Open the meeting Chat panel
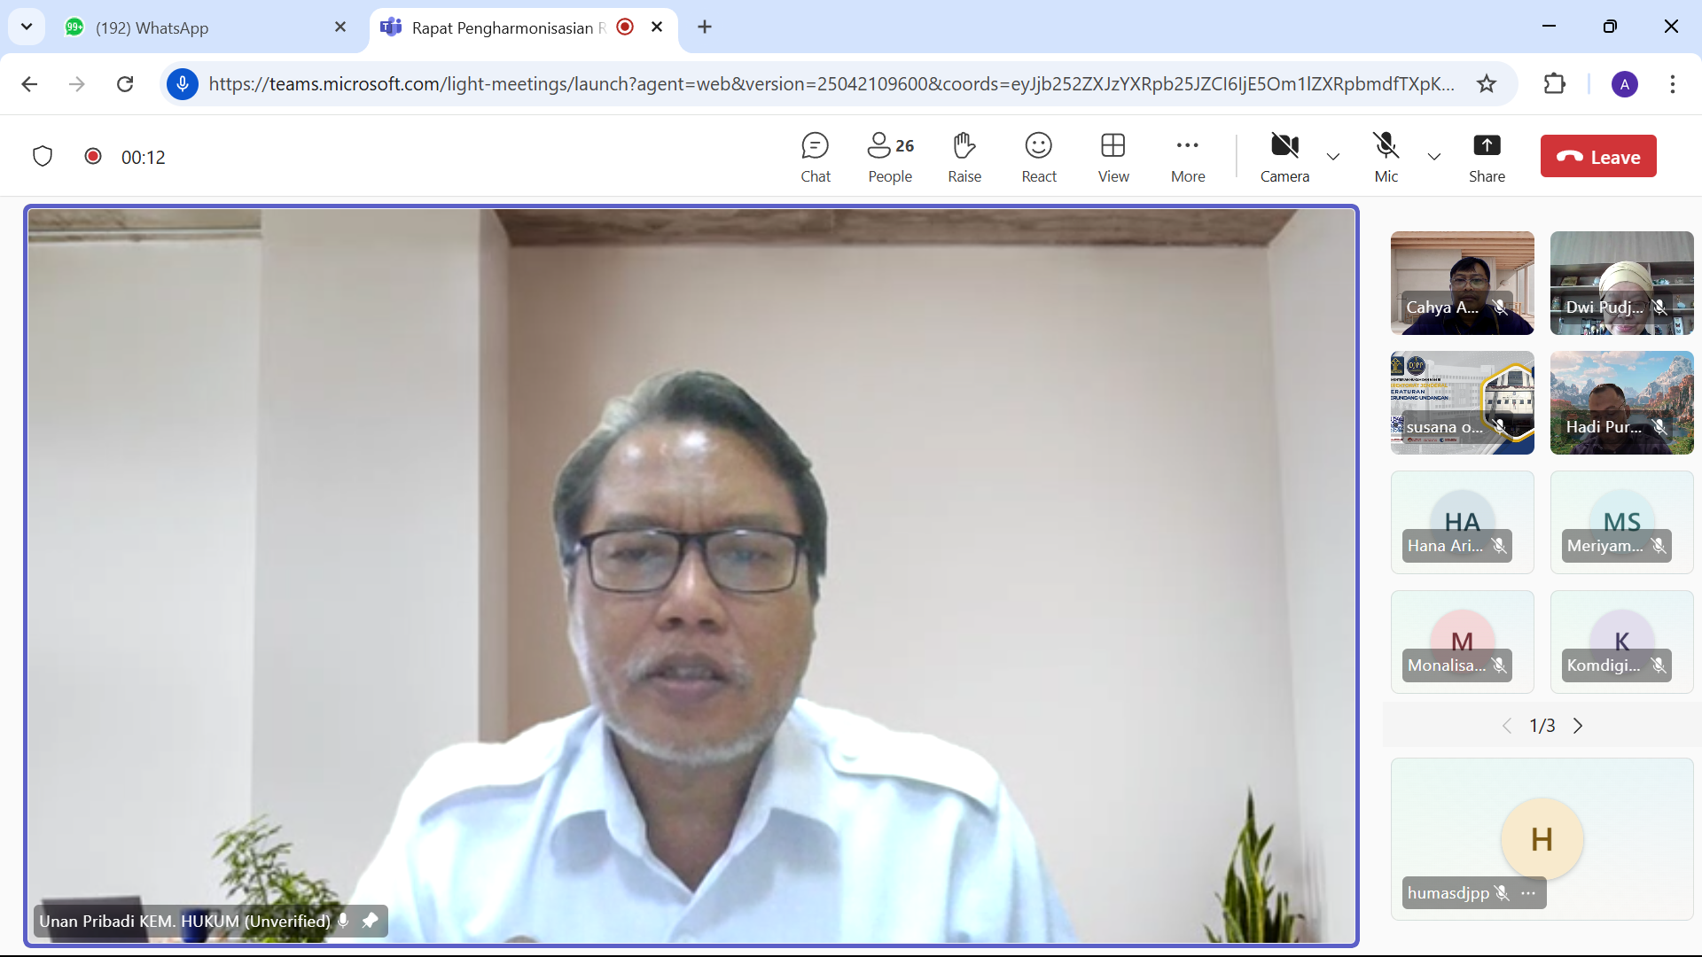Image resolution: width=1702 pixels, height=957 pixels. [x=815, y=158]
